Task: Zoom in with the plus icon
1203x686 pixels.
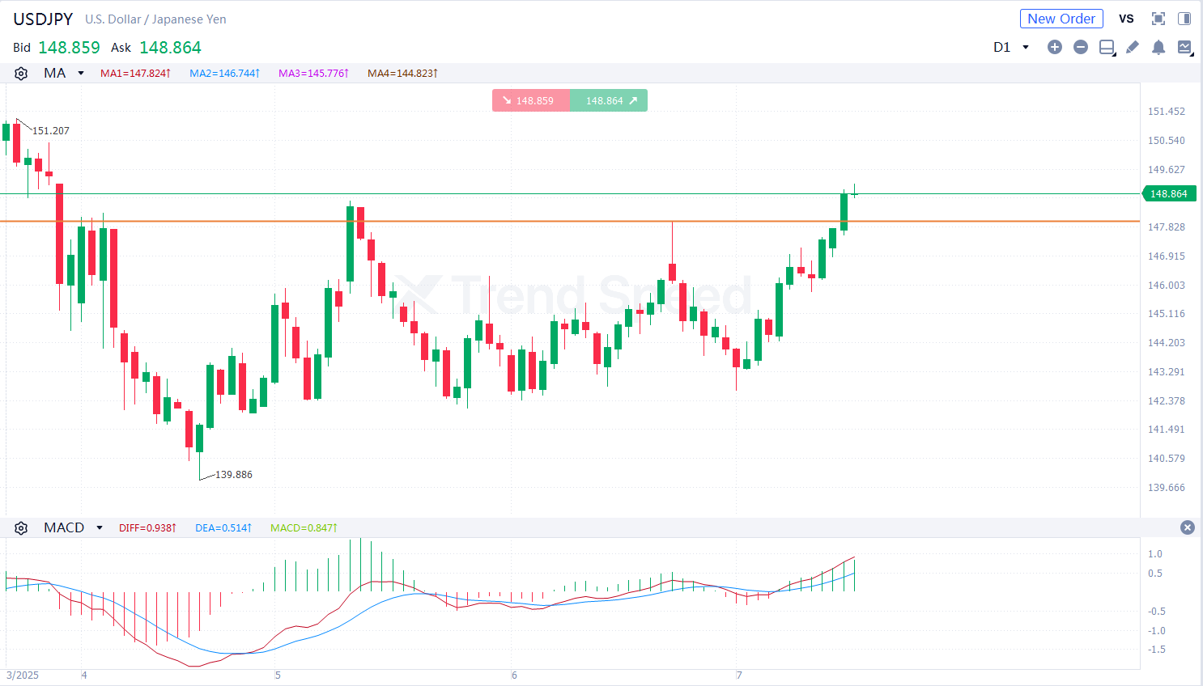Action: [1055, 47]
